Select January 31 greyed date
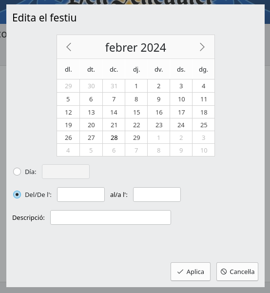The height and width of the screenshot is (293, 270). pos(114,86)
